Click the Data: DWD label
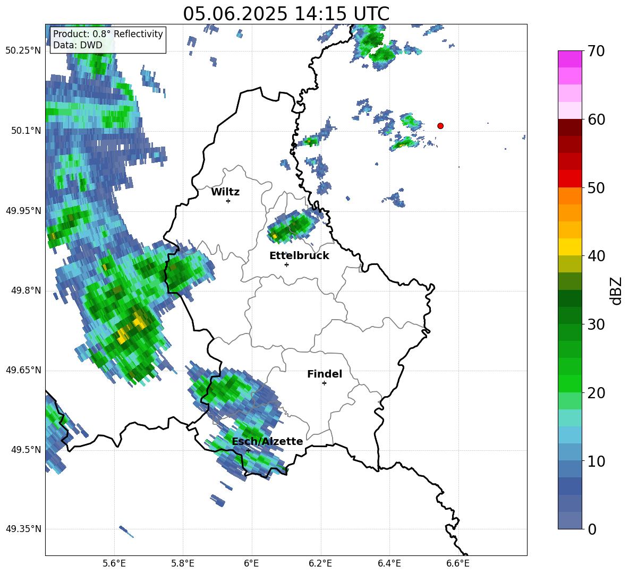 click(x=78, y=45)
